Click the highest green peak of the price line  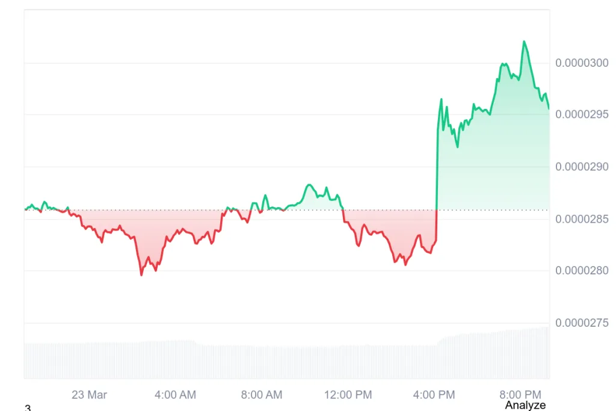click(524, 42)
